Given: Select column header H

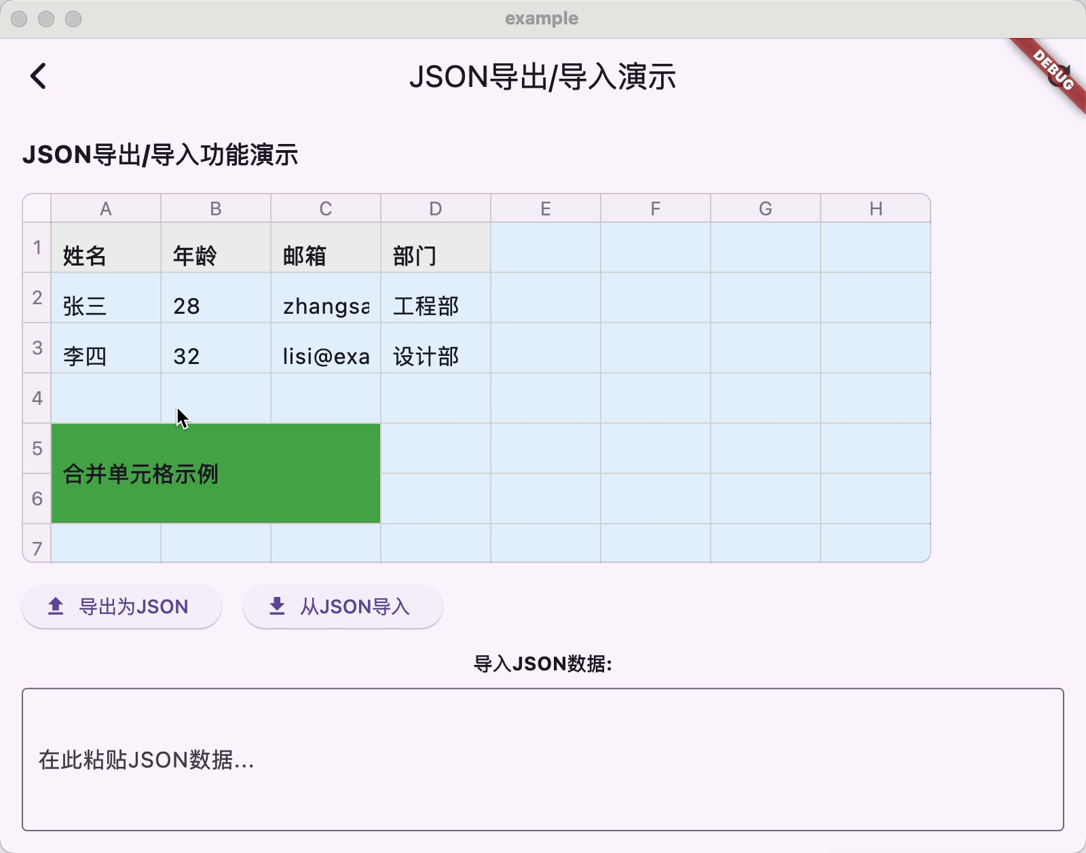Looking at the screenshot, I should [875, 208].
